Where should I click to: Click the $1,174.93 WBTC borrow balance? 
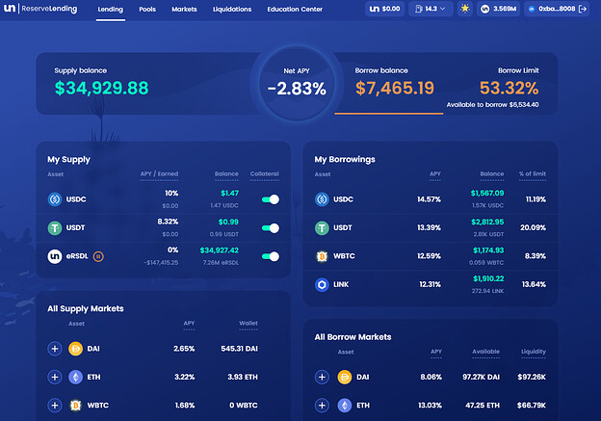point(488,250)
